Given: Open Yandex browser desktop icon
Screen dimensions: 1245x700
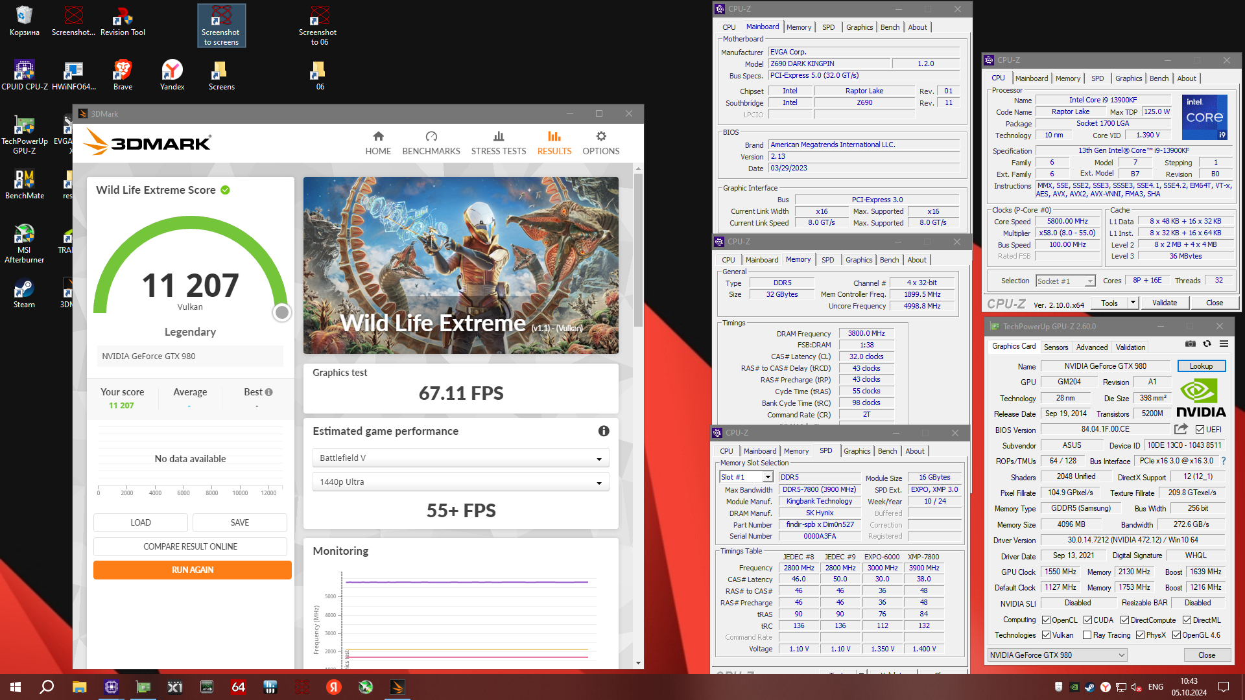Looking at the screenshot, I should (x=172, y=75).
